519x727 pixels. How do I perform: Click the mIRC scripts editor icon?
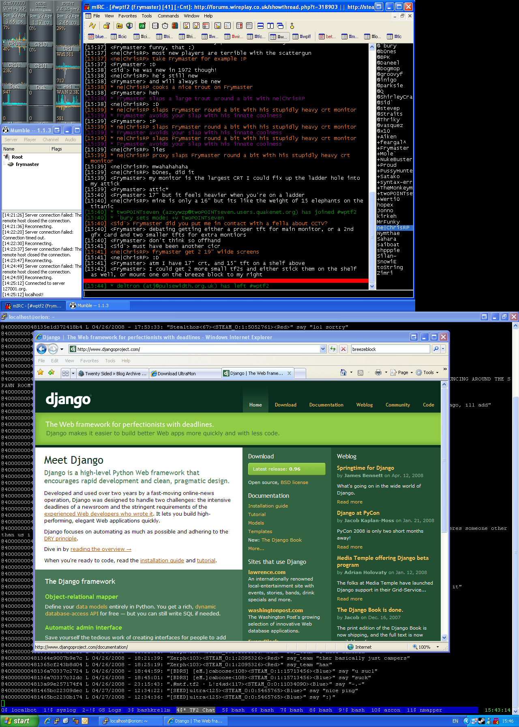(142, 26)
